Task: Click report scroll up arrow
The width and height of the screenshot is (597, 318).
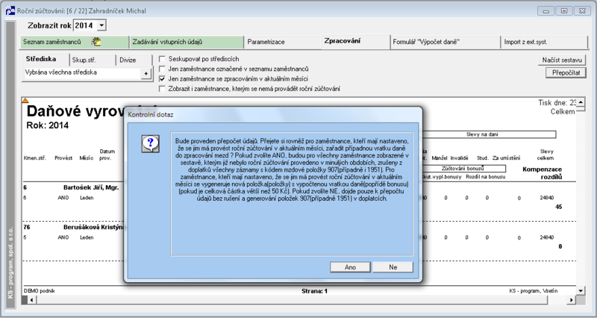Action: coord(581,102)
